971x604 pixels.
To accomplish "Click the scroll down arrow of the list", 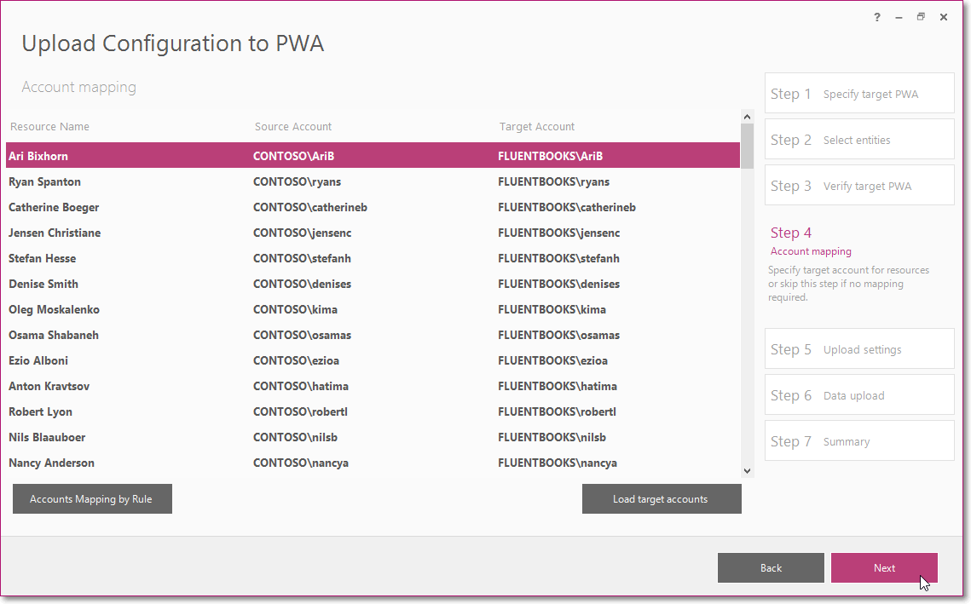I will [x=747, y=471].
